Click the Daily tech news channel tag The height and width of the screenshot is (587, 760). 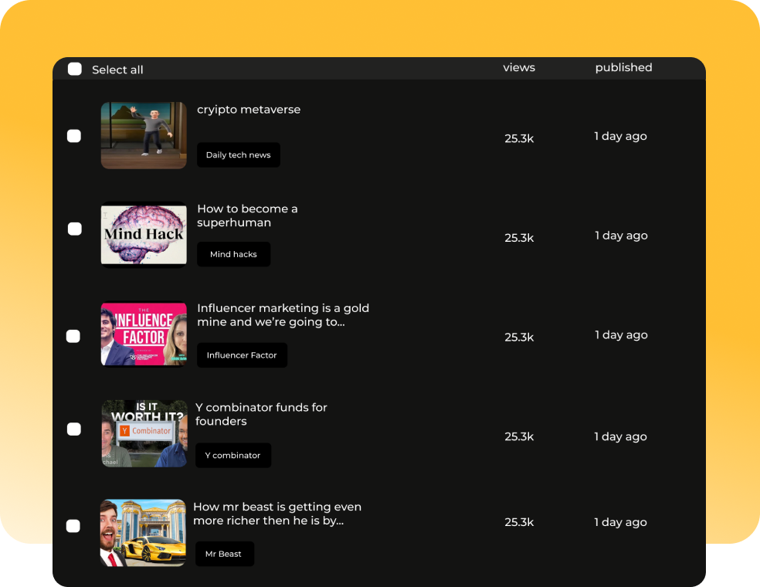coord(238,155)
